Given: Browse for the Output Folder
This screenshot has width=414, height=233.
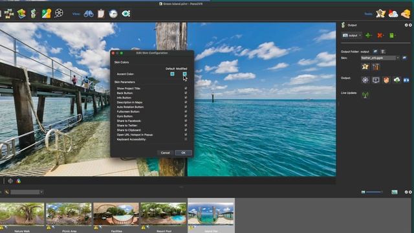Looking at the screenshot, I should pos(375,52).
